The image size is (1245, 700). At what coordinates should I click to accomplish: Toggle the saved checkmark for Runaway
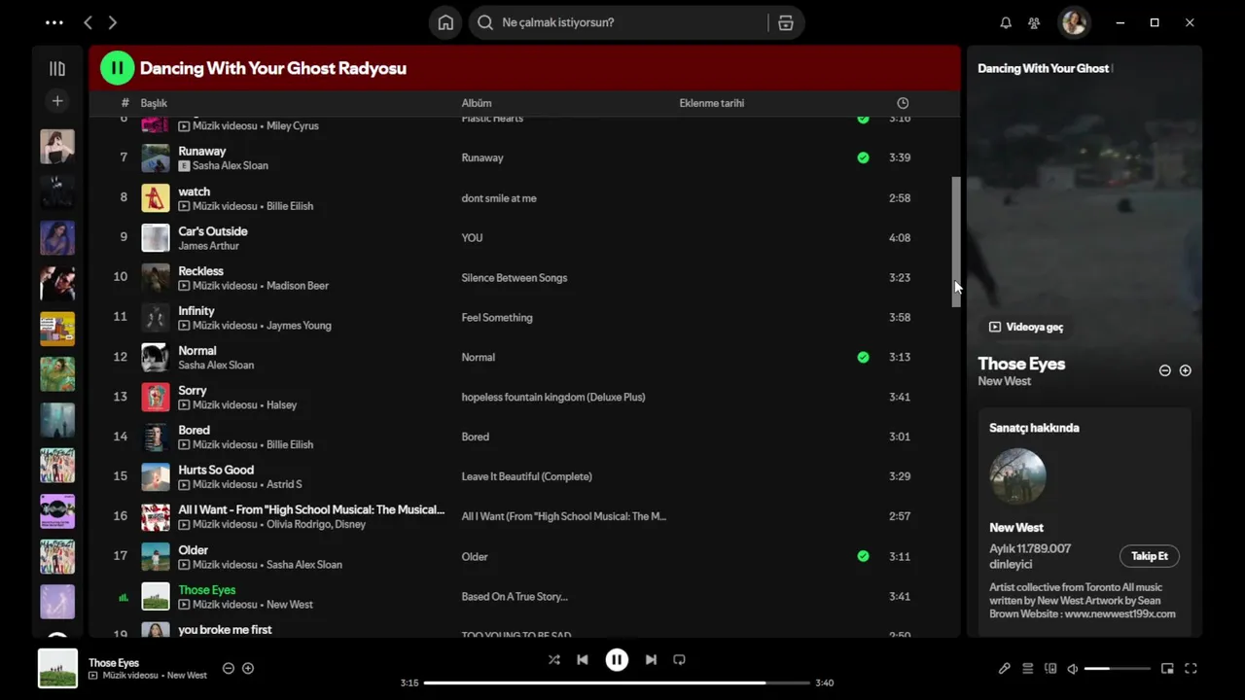tap(863, 157)
